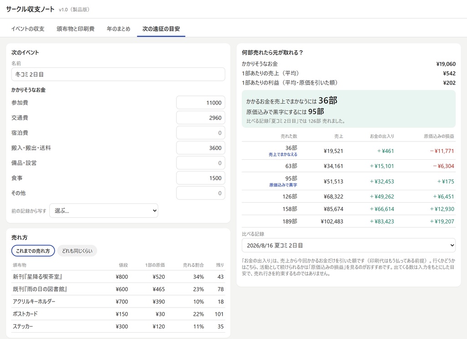
Task: Click the 126部 table row
Action: pos(348,197)
